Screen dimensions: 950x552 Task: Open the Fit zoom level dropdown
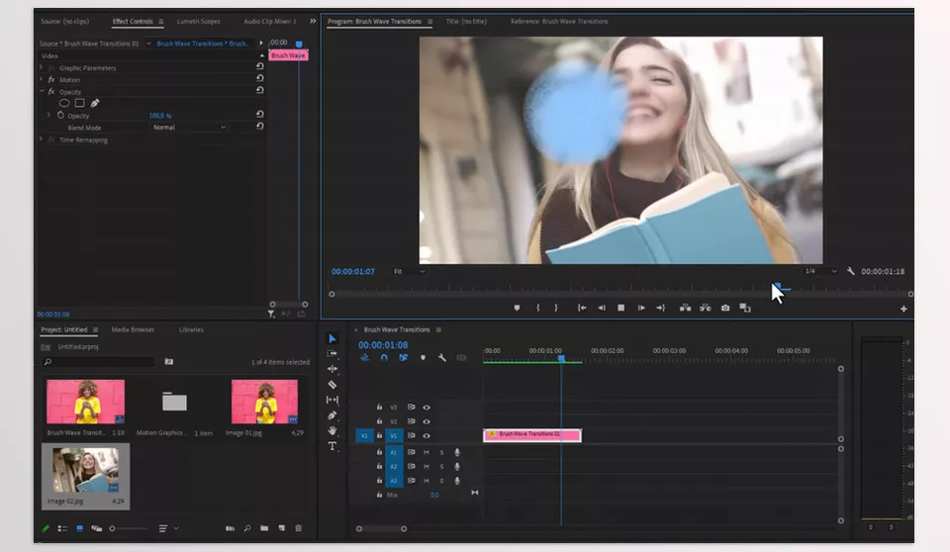tap(409, 271)
